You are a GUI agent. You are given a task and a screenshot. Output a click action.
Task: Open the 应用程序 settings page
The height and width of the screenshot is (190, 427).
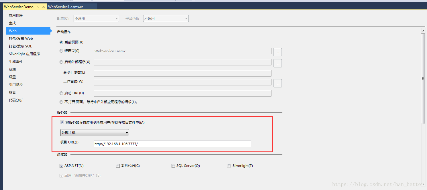(x=16, y=15)
